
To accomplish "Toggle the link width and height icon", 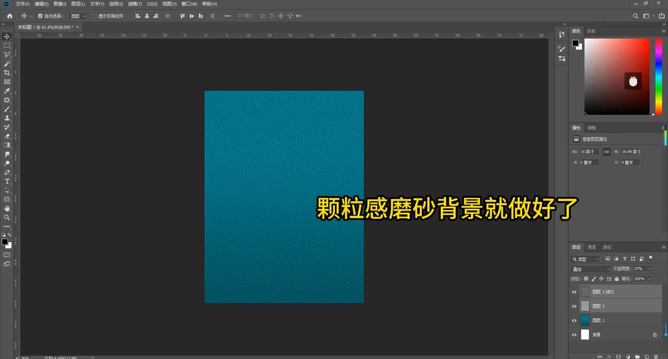I will click(x=606, y=152).
